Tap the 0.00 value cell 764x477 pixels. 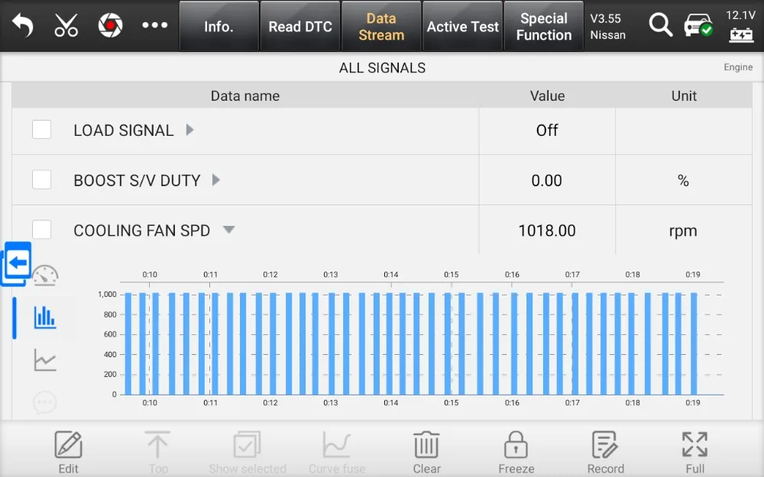click(547, 181)
